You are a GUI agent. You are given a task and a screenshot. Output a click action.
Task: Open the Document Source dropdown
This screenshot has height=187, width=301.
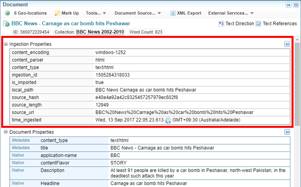138,13
